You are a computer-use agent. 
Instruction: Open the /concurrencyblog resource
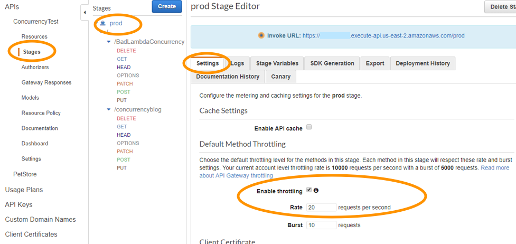[x=137, y=109]
